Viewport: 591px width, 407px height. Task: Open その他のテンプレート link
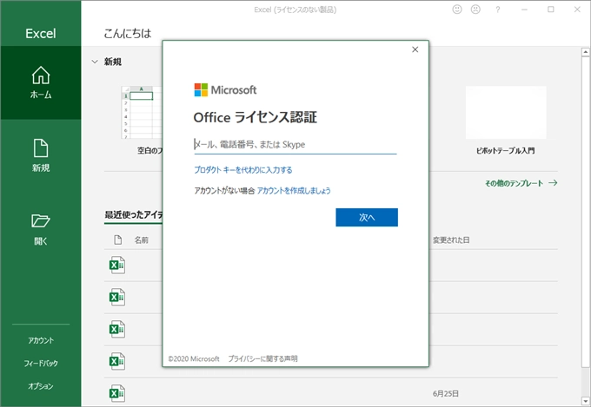click(521, 183)
